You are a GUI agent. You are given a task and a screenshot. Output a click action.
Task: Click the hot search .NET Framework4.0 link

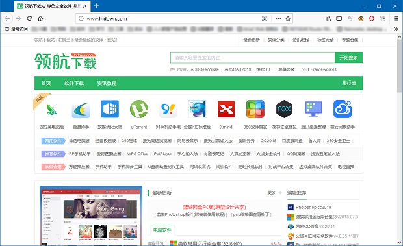(319, 69)
